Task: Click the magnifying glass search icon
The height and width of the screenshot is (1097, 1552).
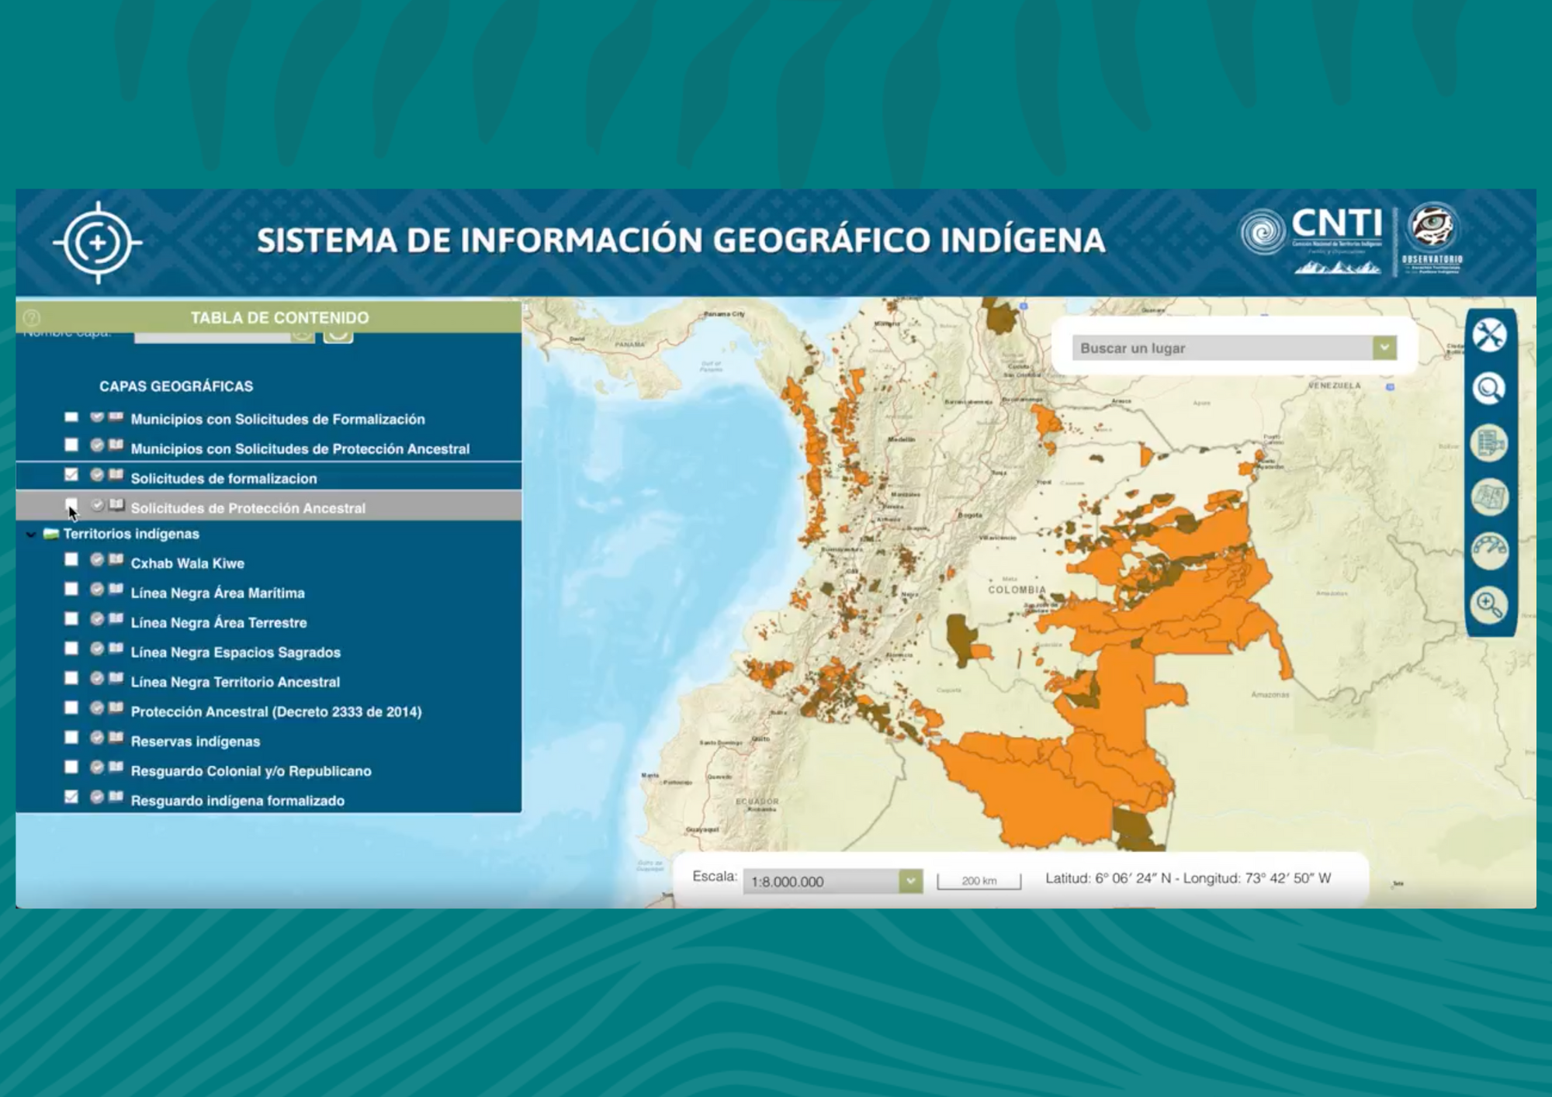Action: coord(1489,389)
